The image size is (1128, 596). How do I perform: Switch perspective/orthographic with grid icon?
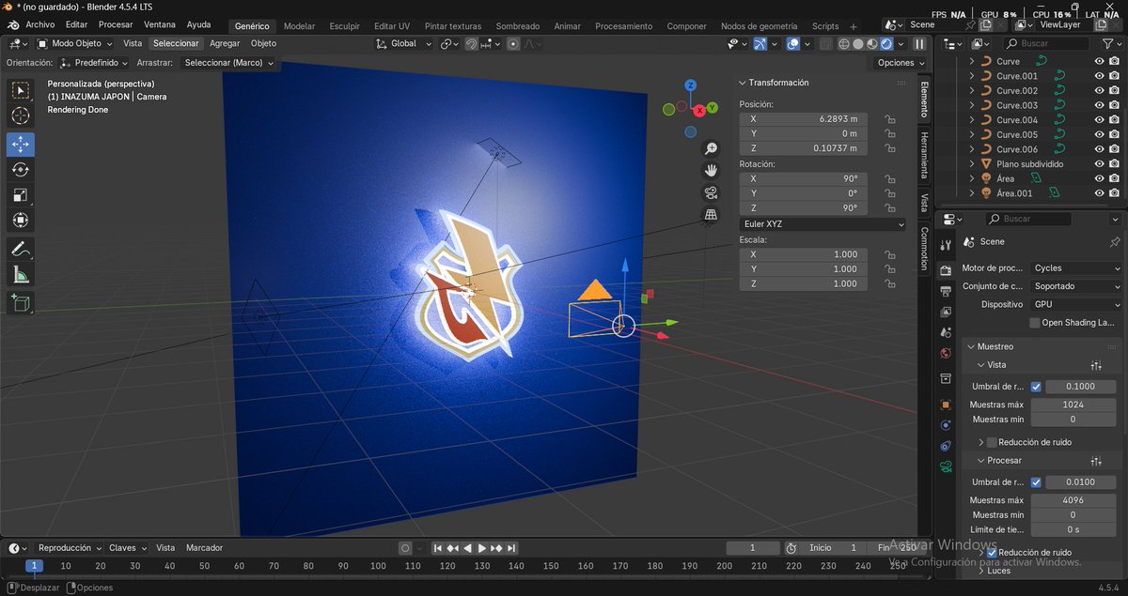712,215
